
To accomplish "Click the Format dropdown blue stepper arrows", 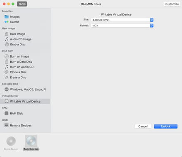I will coord(152,26).
